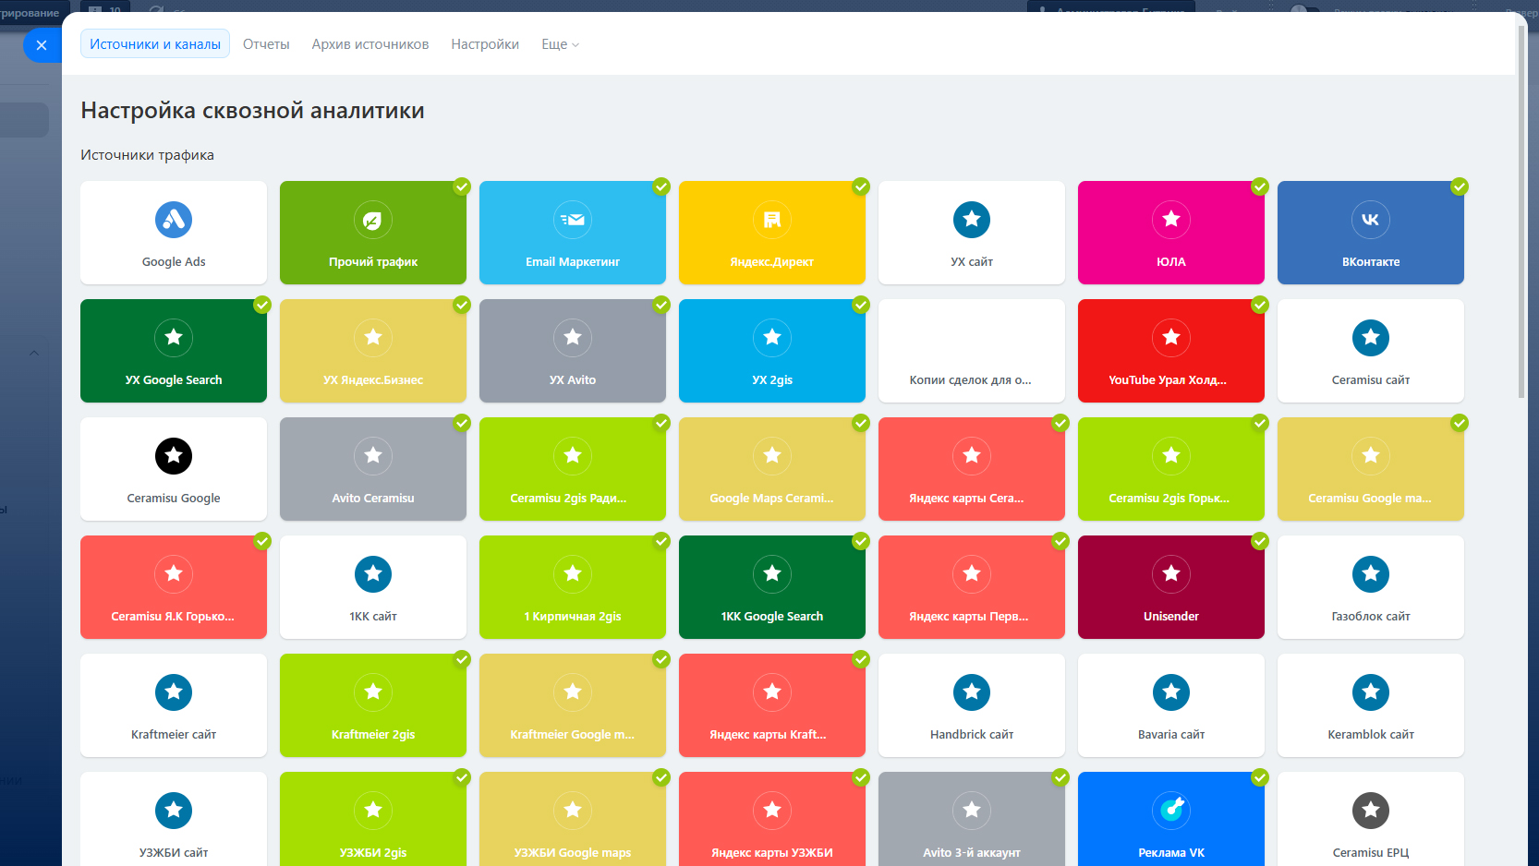Viewport: 1539px width, 866px height.
Task: Click the УЗЖБИ 2gis card label
Action: [373, 853]
